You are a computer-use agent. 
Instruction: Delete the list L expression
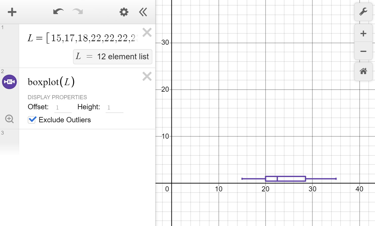pos(147,32)
